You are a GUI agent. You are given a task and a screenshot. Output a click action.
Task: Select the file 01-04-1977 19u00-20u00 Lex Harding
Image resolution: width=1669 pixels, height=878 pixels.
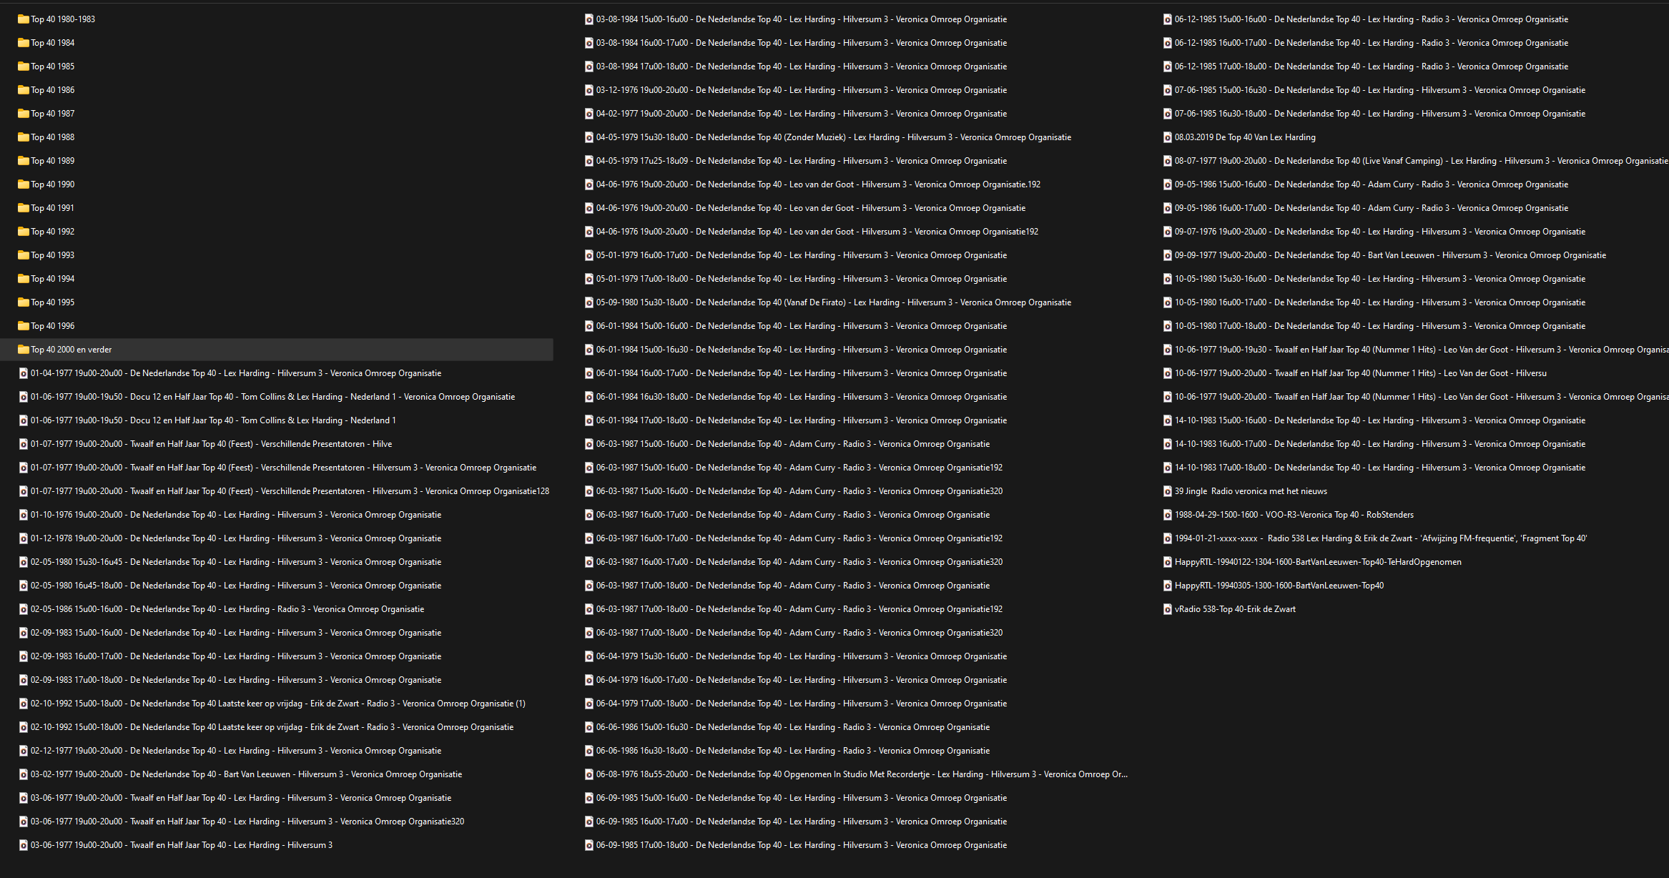[235, 373]
